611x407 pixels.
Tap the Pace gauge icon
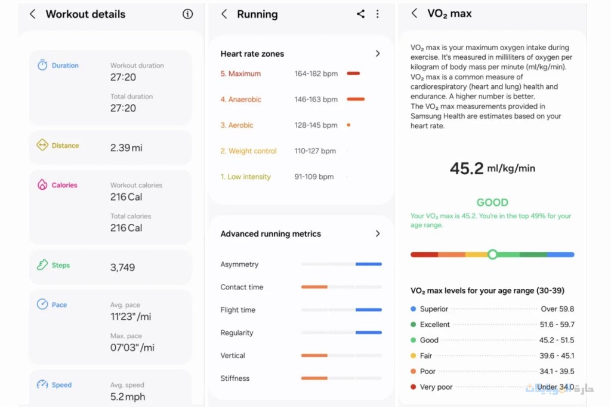coord(42,304)
